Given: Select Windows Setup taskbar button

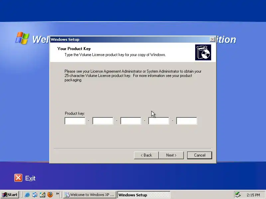Looking at the screenshot, I should point(144,195).
